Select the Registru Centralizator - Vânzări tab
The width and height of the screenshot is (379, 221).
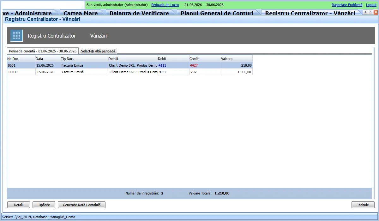[310, 13]
